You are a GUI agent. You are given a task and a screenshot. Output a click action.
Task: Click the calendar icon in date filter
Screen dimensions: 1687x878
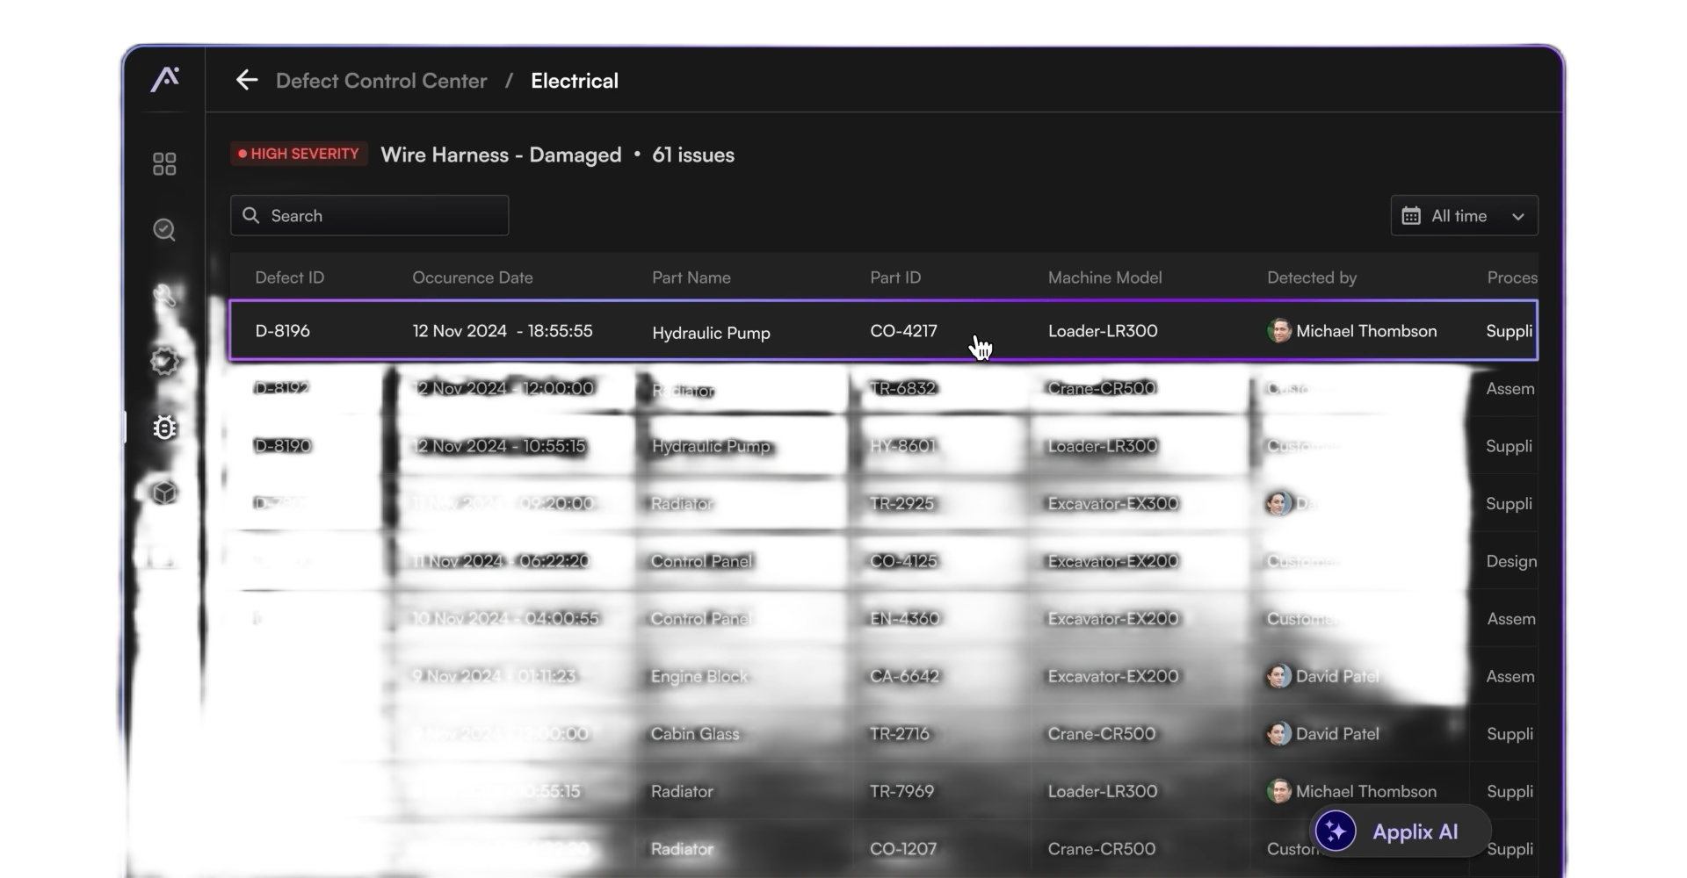[x=1411, y=216]
